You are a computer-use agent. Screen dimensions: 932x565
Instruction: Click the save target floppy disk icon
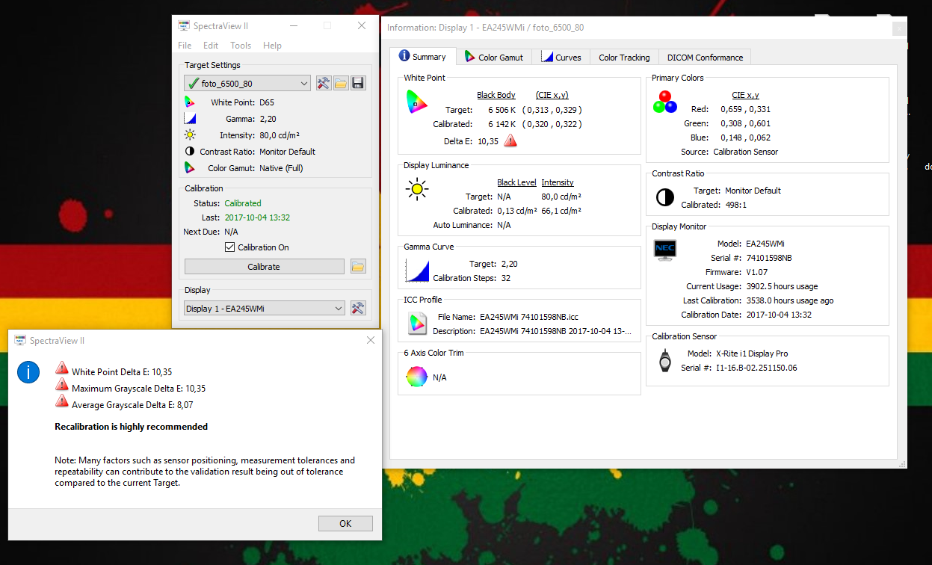tap(358, 83)
